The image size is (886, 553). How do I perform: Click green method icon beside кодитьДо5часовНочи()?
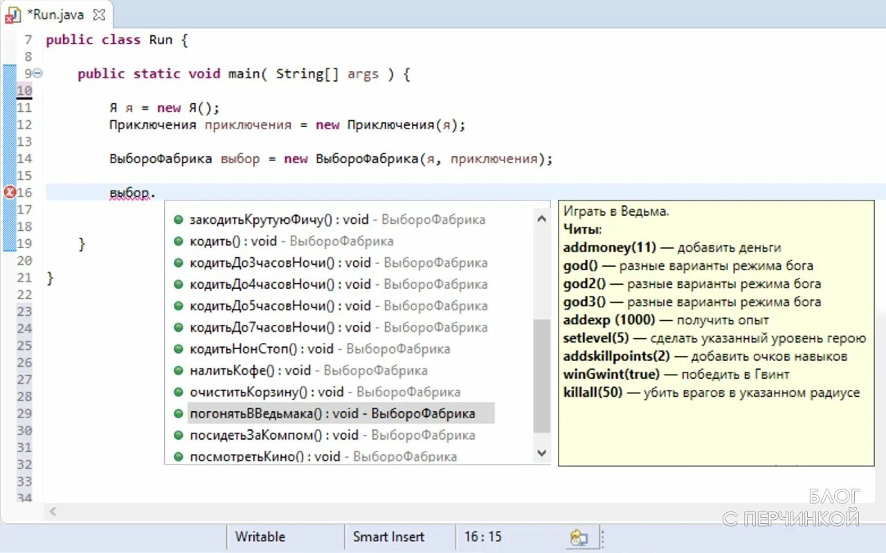pos(179,306)
